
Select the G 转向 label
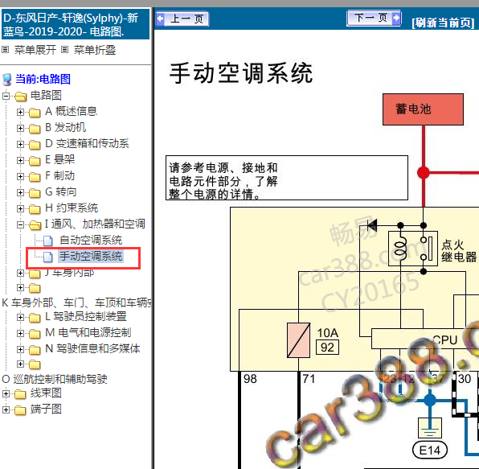coord(61,191)
